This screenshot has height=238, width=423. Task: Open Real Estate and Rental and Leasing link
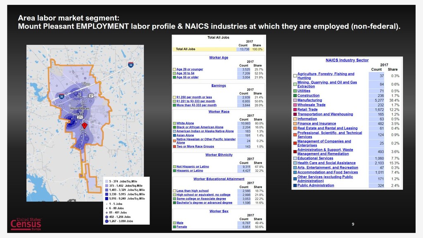(327, 128)
